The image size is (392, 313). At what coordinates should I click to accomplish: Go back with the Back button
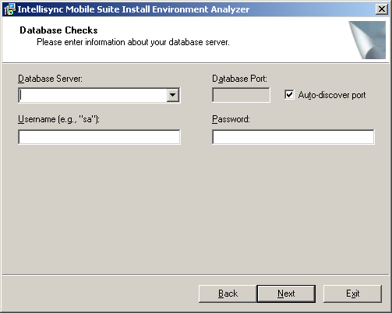pos(228,294)
